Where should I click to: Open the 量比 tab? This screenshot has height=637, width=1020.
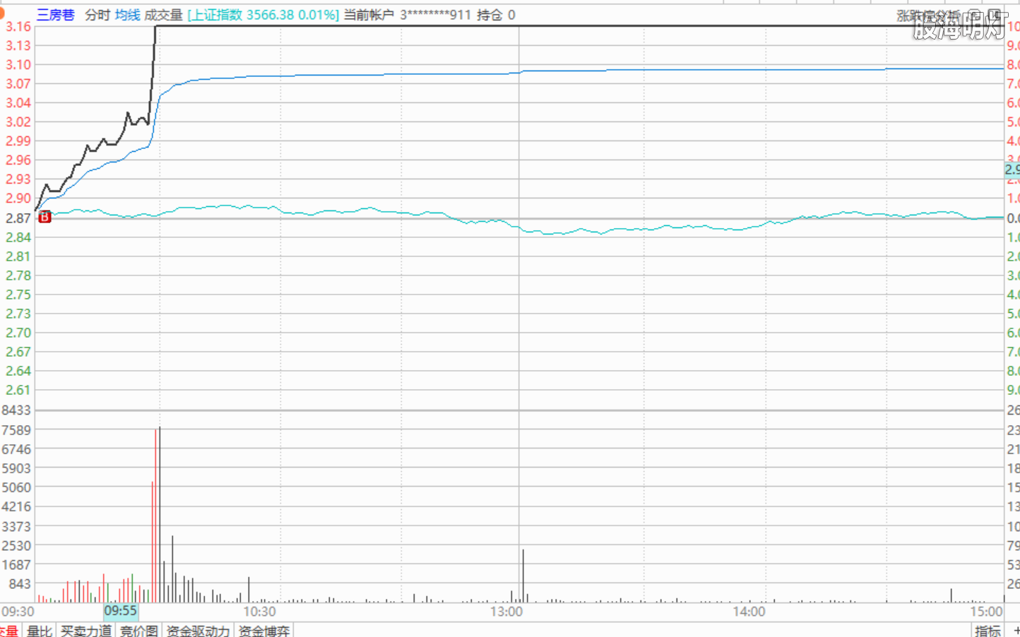(39, 630)
